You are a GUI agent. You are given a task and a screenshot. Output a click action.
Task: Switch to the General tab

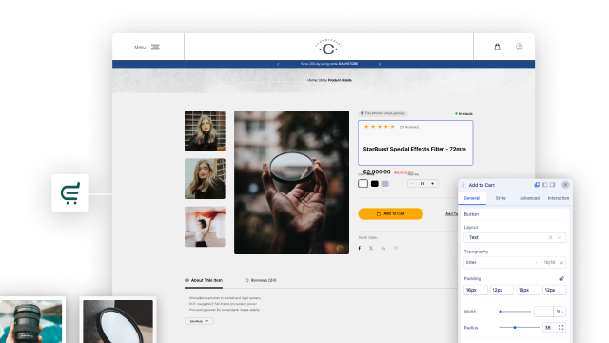coord(472,198)
